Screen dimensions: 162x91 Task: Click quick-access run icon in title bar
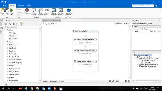tap(6, 2)
